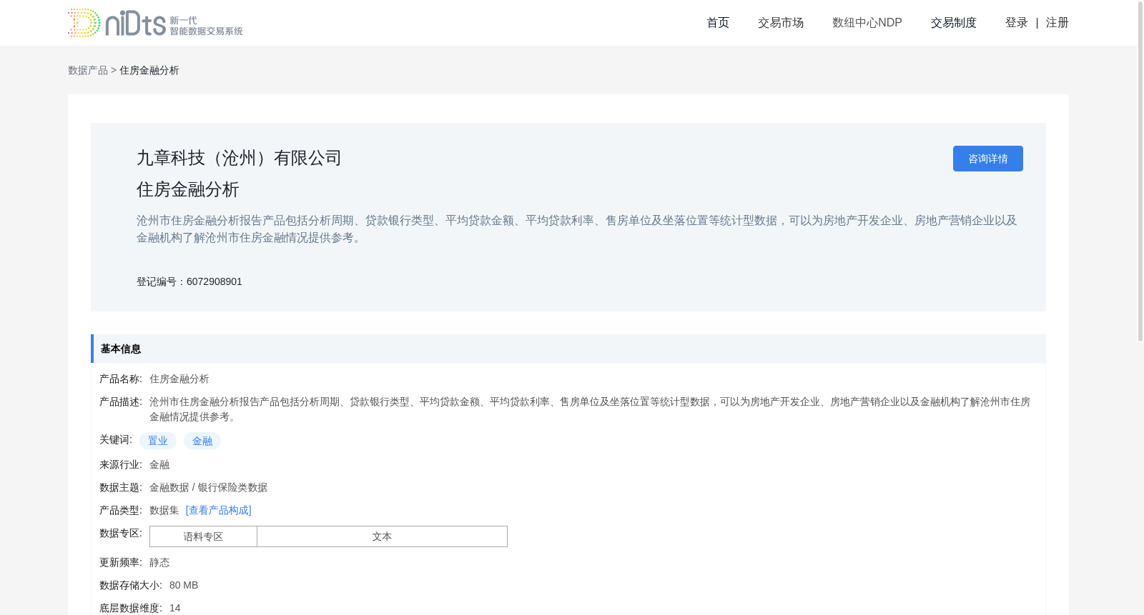1144x615 pixels.
Task: Click the 咨询详情 button
Action: pyautogui.click(x=988, y=159)
